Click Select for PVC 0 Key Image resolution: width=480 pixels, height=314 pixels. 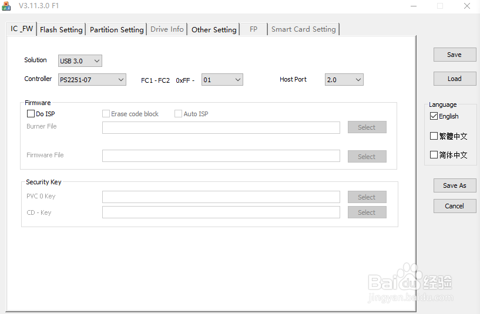click(x=367, y=197)
